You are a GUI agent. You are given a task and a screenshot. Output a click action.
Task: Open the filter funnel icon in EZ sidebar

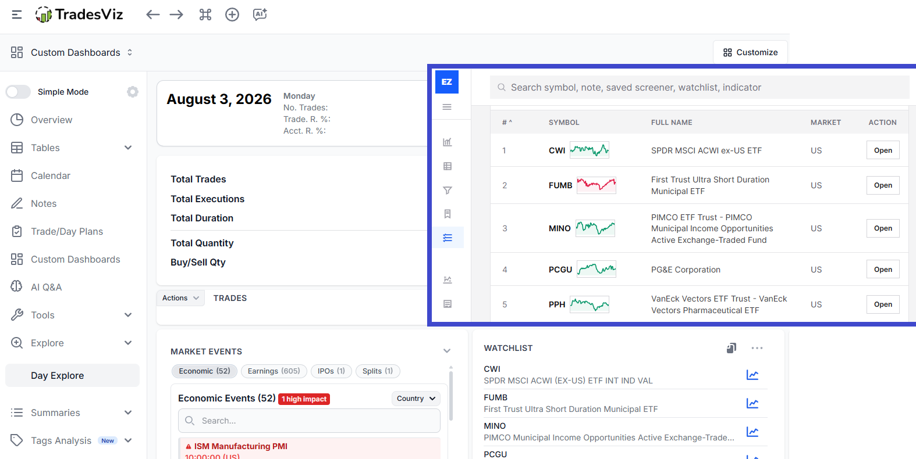[448, 190]
